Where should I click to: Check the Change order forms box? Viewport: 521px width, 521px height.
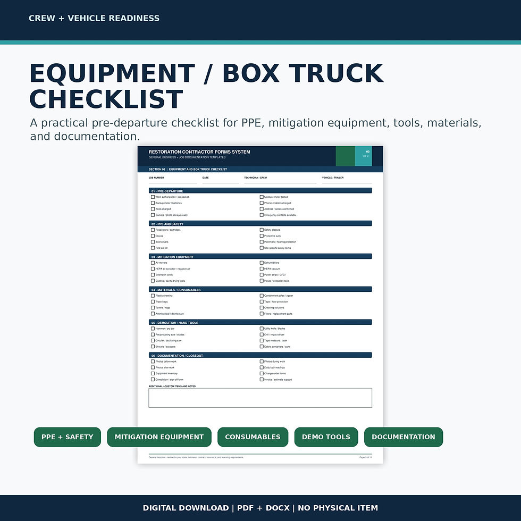coord(262,373)
